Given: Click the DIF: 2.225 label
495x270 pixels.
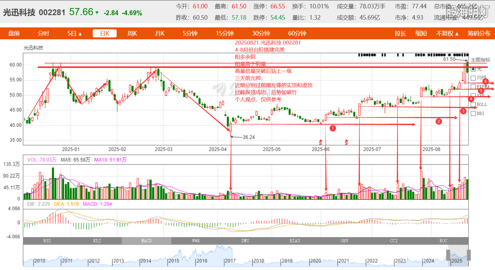Looking at the screenshot, I should coord(39,204).
